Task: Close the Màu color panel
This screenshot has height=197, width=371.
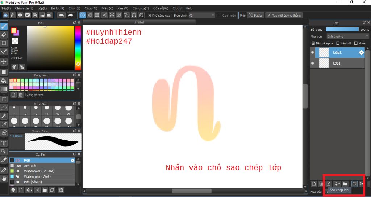Action: tap(79, 23)
